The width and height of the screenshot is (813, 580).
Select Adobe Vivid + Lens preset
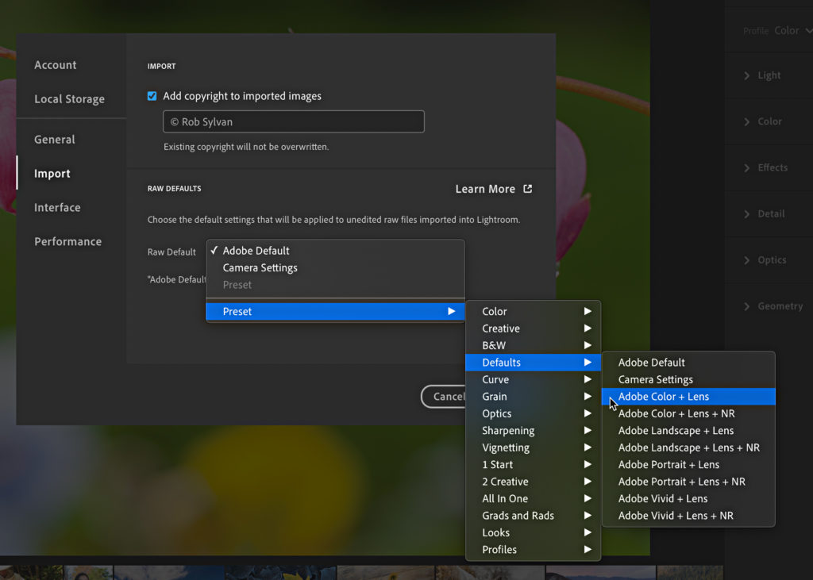[x=688, y=498]
